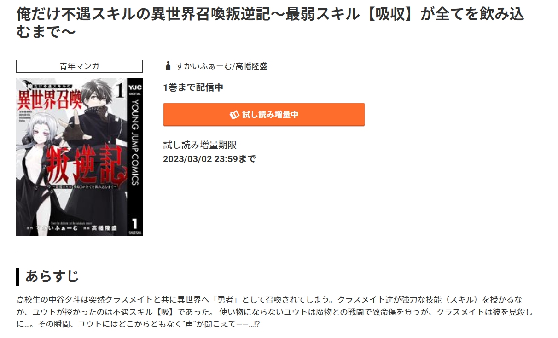This screenshot has width=558, height=338.
Task: Click the person icon beside author name
Action: click(168, 66)
